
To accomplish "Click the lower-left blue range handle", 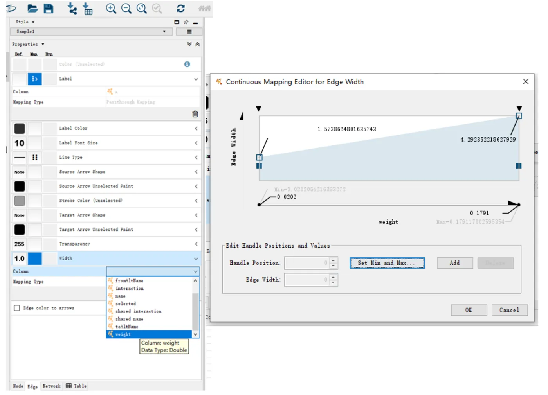I will point(259,166).
